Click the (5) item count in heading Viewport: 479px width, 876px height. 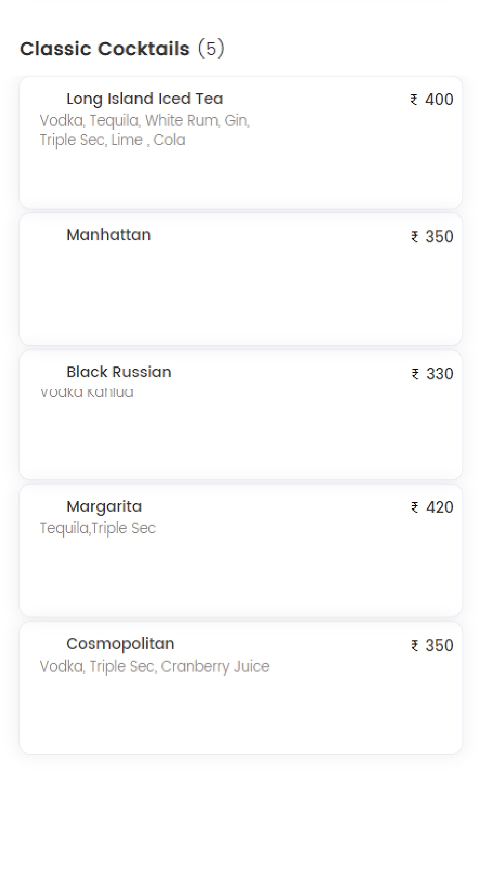click(211, 48)
